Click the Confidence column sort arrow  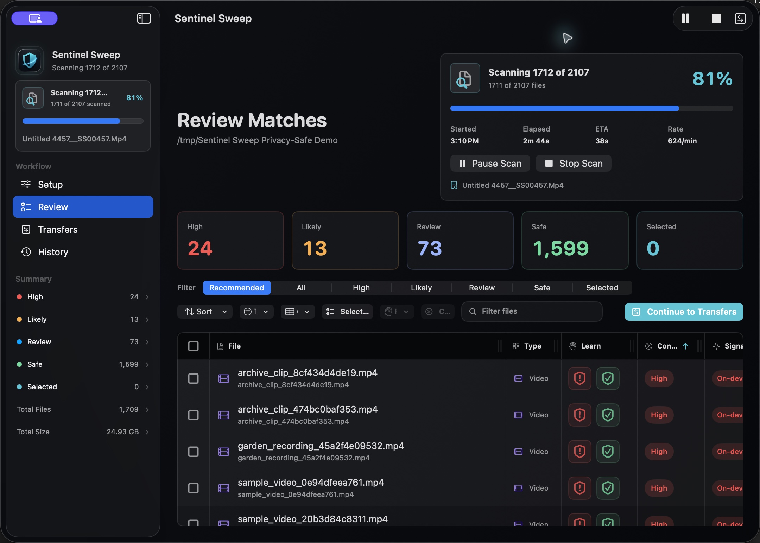click(685, 346)
